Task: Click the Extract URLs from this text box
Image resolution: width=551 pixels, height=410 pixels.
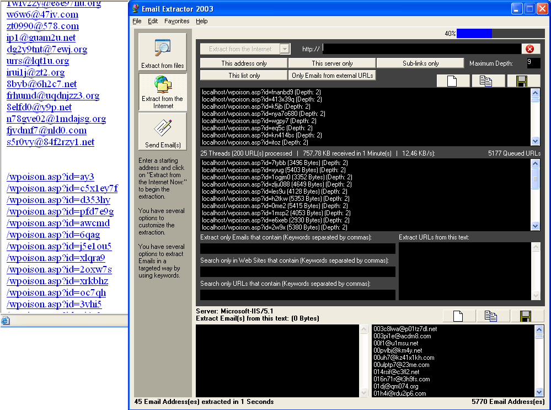Action: 465,271
